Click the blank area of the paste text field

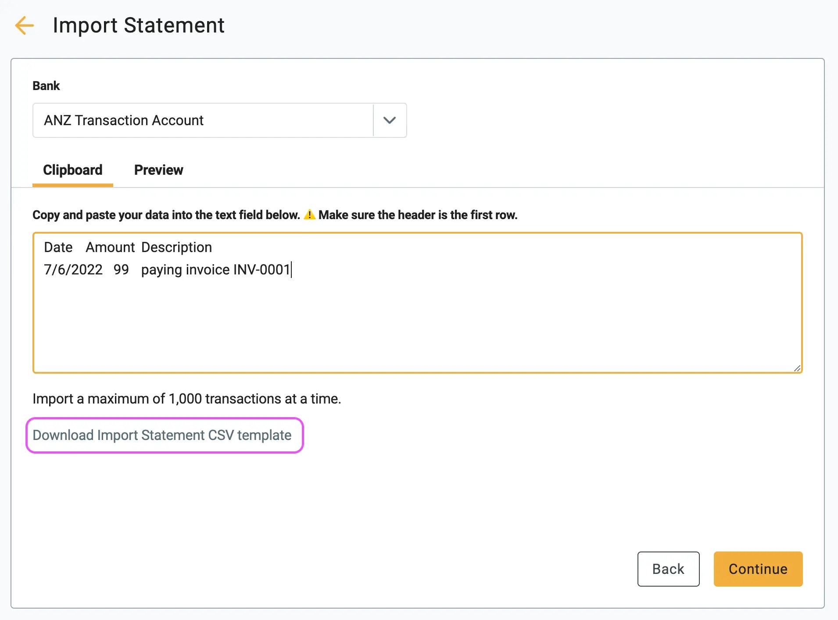coord(417,325)
